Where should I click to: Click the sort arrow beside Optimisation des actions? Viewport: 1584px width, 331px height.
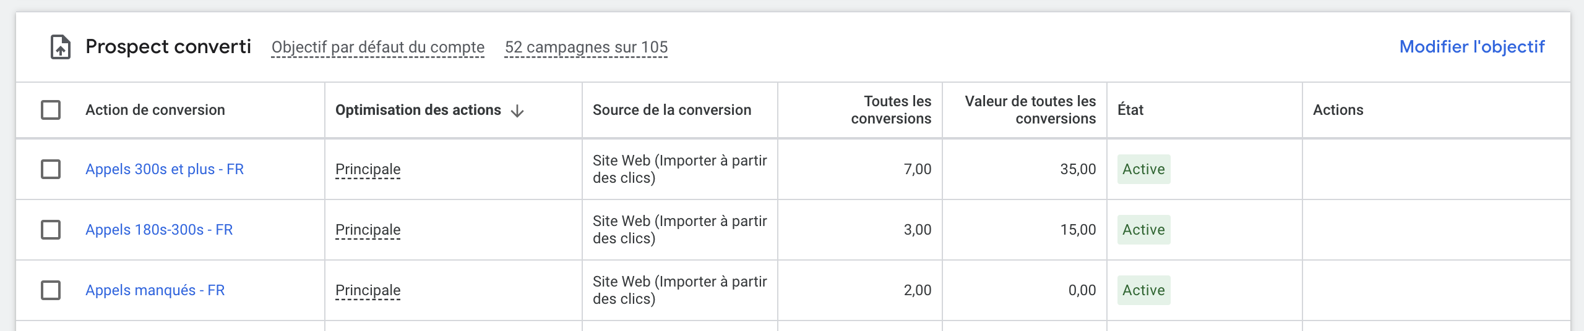pyautogui.click(x=517, y=111)
